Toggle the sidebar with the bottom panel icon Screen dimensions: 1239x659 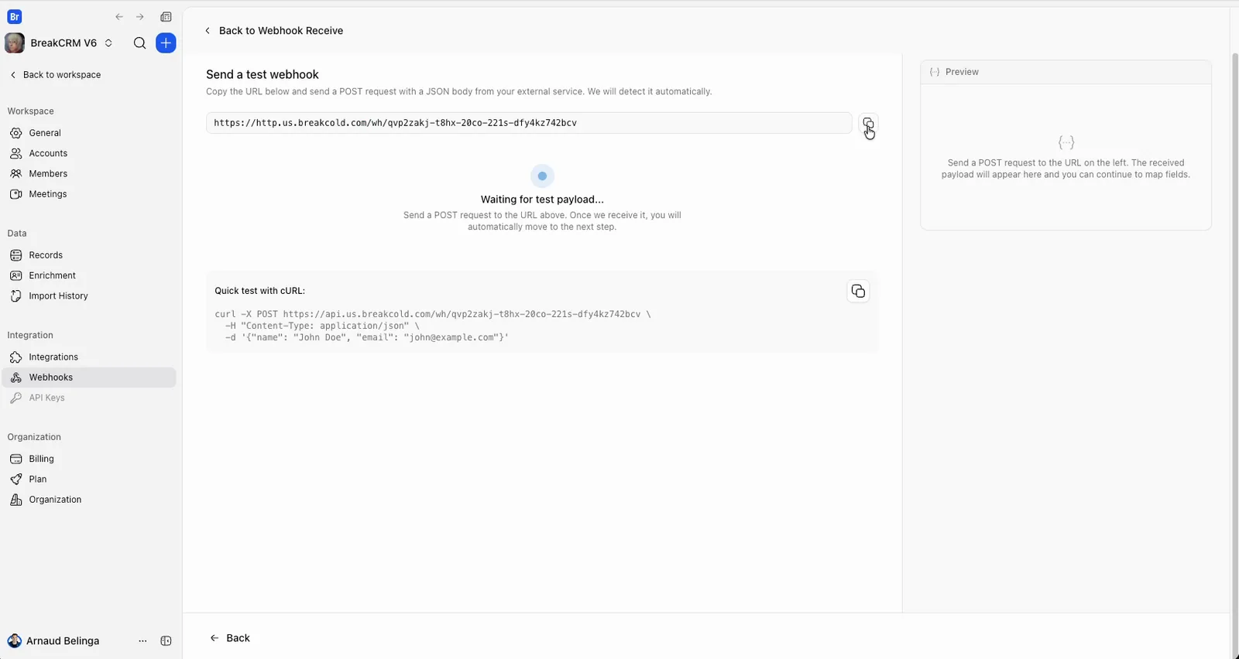(x=166, y=640)
